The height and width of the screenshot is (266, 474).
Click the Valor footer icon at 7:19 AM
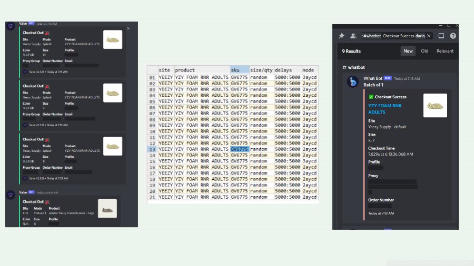[25, 125]
